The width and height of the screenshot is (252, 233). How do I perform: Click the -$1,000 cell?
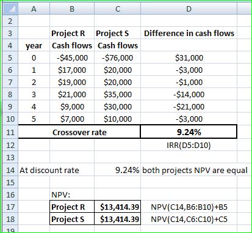[x=189, y=82]
